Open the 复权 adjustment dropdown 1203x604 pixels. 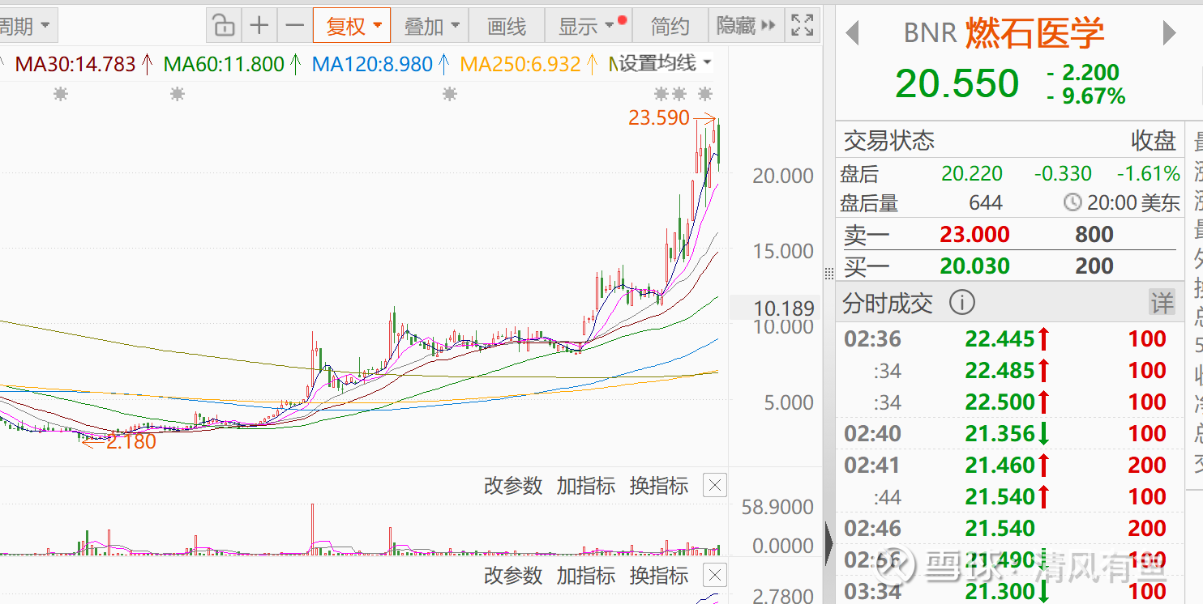352,26
